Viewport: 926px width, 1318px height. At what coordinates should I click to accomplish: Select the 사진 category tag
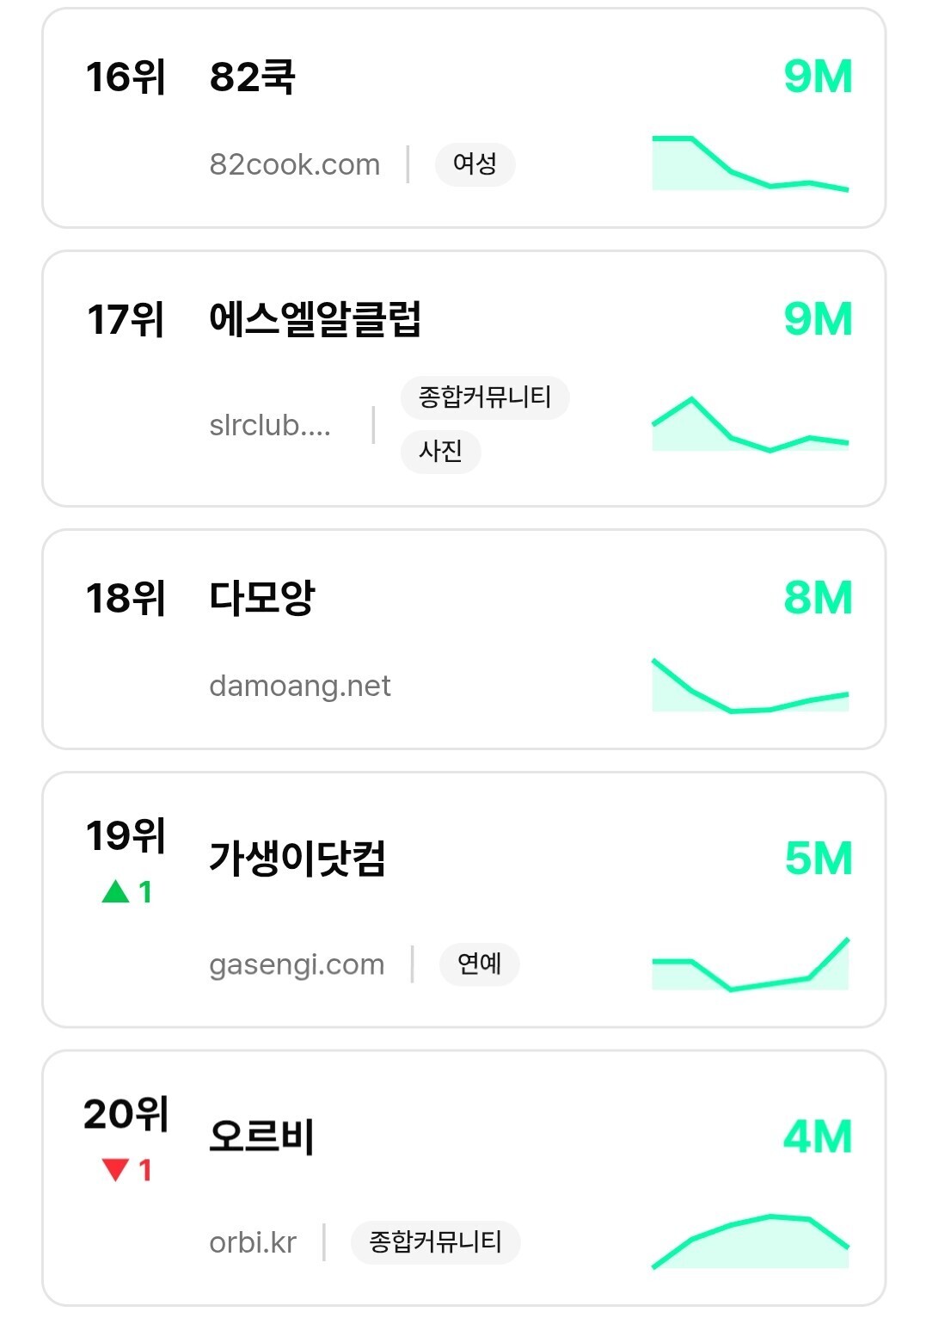click(x=440, y=451)
